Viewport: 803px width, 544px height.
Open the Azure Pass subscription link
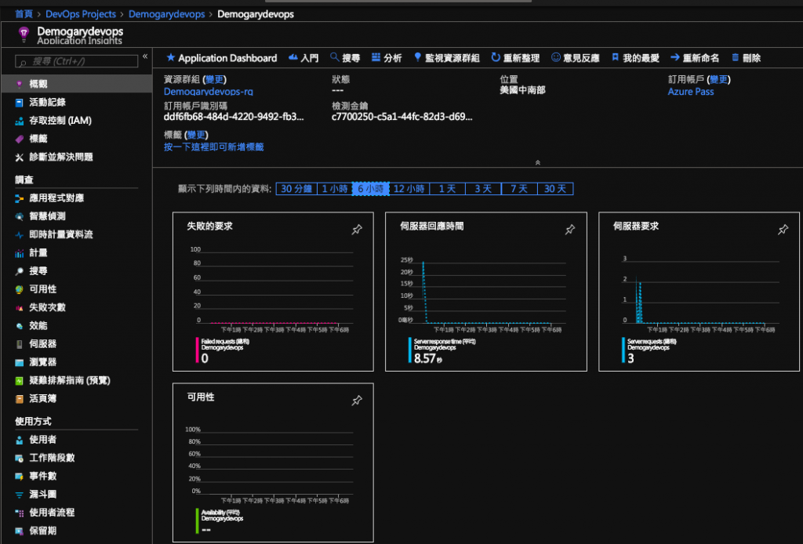pos(690,92)
